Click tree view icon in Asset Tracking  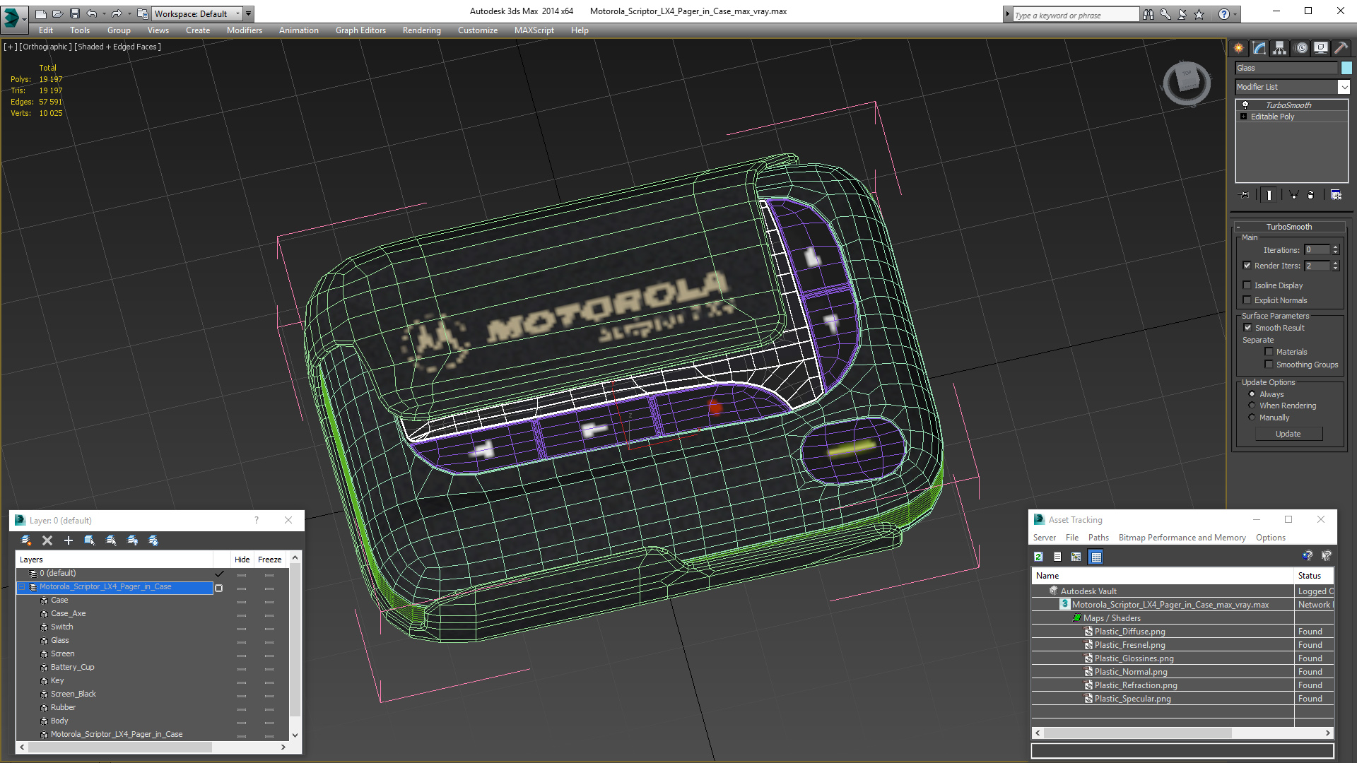(x=1076, y=557)
